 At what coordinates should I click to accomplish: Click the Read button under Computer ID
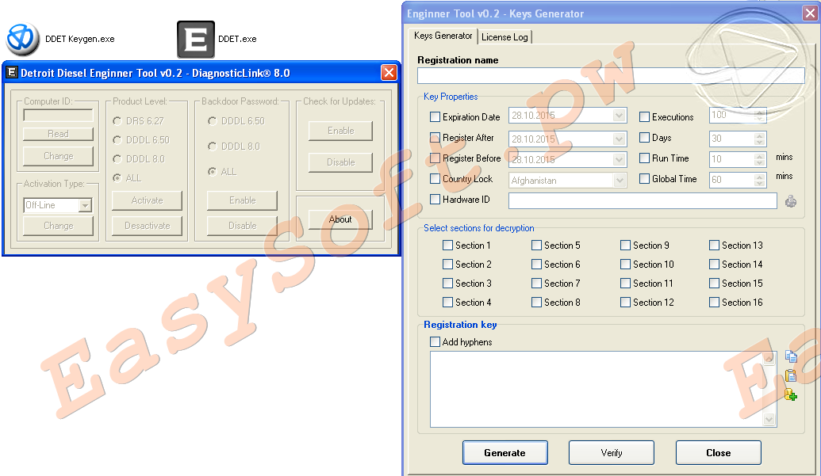point(58,134)
